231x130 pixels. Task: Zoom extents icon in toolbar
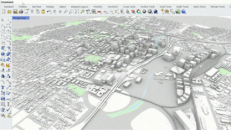[x=77, y=11]
